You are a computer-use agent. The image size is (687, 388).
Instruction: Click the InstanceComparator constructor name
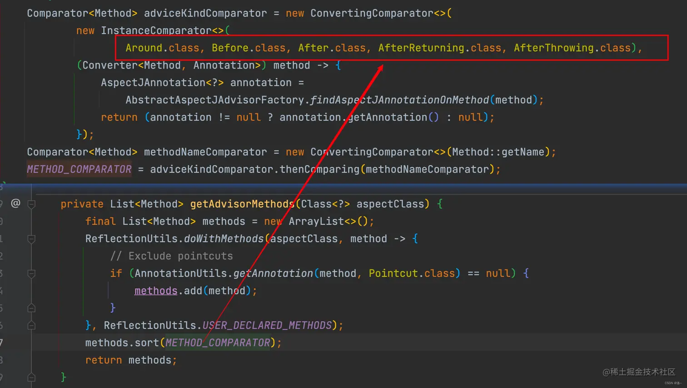156,30
